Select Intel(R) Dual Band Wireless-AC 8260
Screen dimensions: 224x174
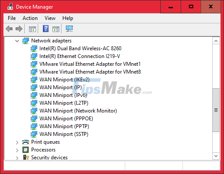[80, 48]
